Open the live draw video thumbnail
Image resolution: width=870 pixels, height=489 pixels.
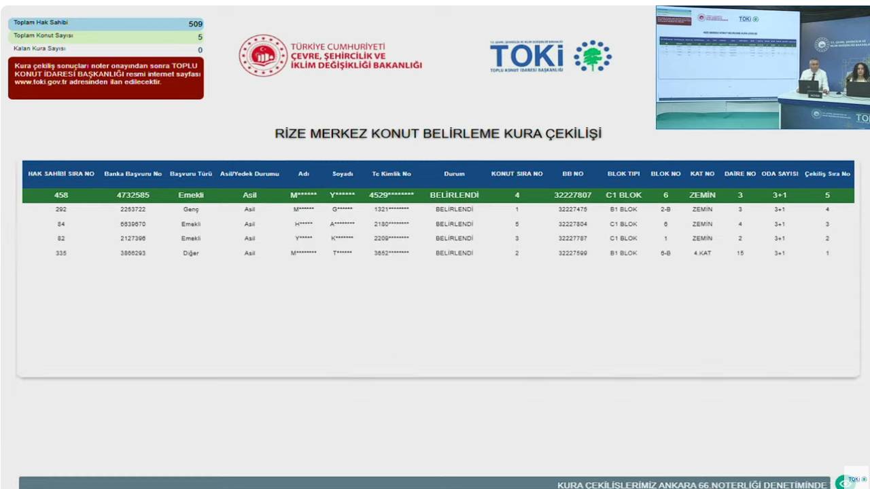pos(763,67)
